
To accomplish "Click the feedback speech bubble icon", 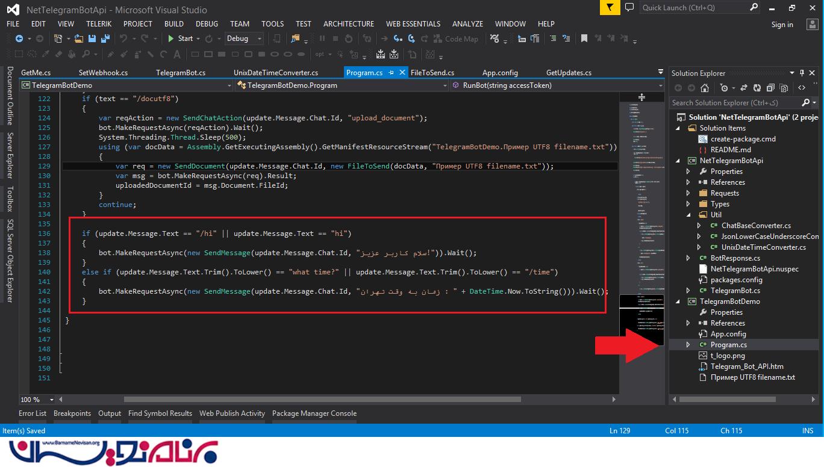I will click(629, 7).
